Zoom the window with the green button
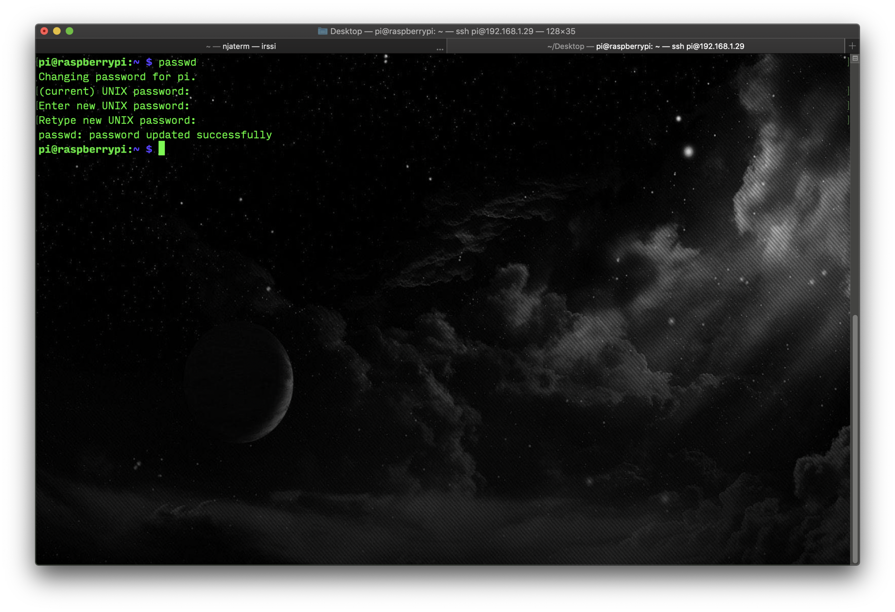The height and width of the screenshot is (612, 895). [x=70, y=31]
